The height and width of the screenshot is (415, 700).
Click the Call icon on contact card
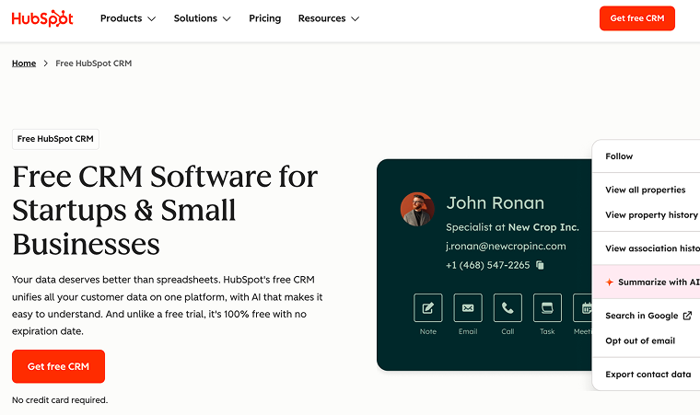507,308
